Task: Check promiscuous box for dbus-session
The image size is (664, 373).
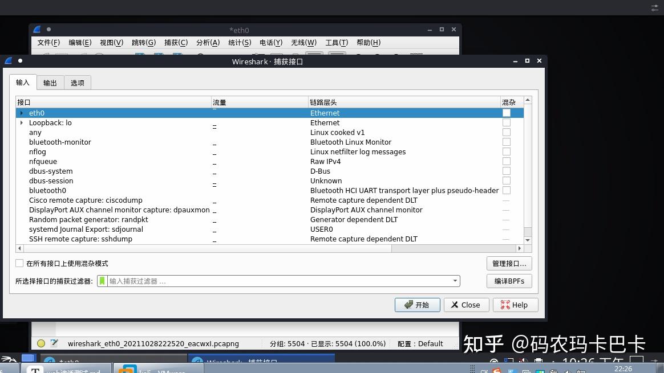Action: [507, 181]
